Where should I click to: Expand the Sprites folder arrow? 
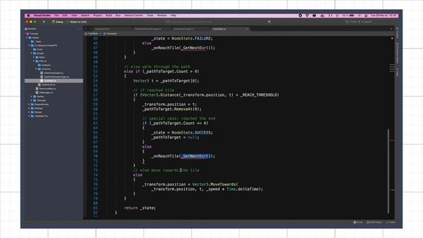point(31,97)
